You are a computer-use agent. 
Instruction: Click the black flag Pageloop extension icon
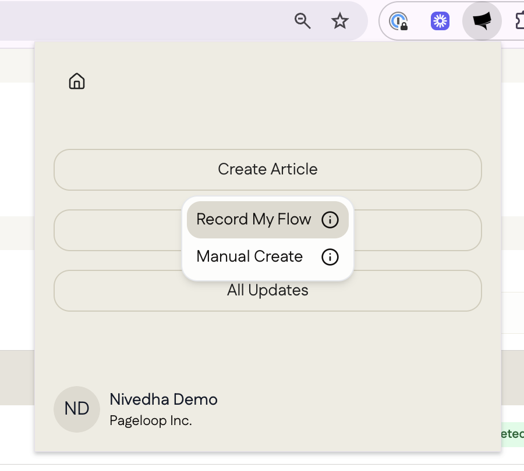(x=482, y=21)
